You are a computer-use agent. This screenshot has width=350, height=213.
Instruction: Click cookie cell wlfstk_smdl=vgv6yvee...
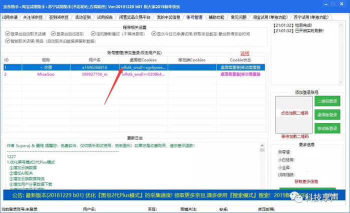point(143,67)
